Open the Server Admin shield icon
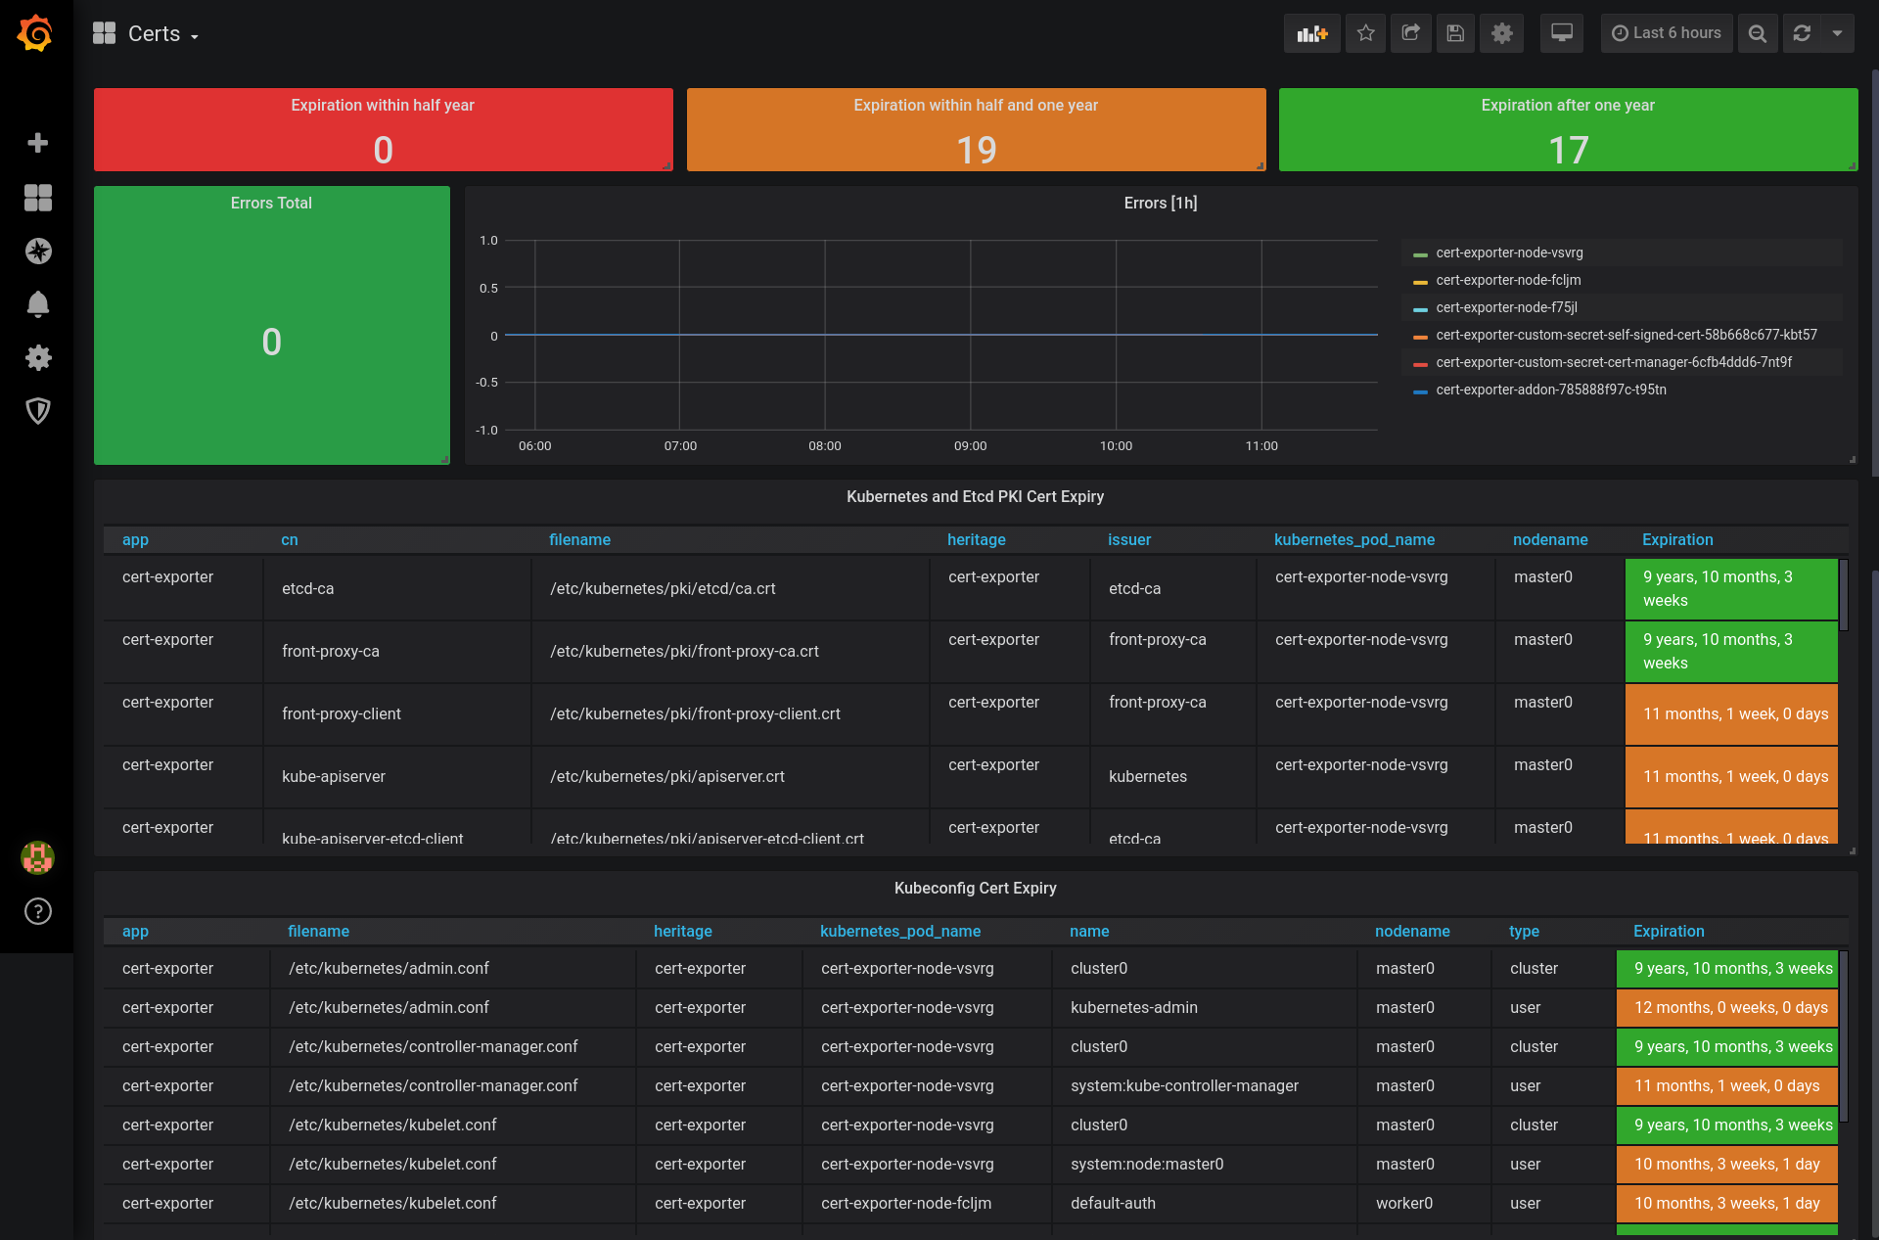 pos(37,410)
